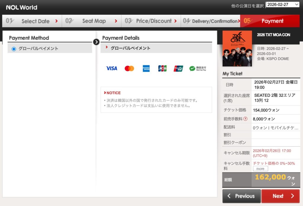Viewport: 303px width, 206px height.
Task: Click the JCB card logo
Action: pyautogui.click(x=162, y=68)
